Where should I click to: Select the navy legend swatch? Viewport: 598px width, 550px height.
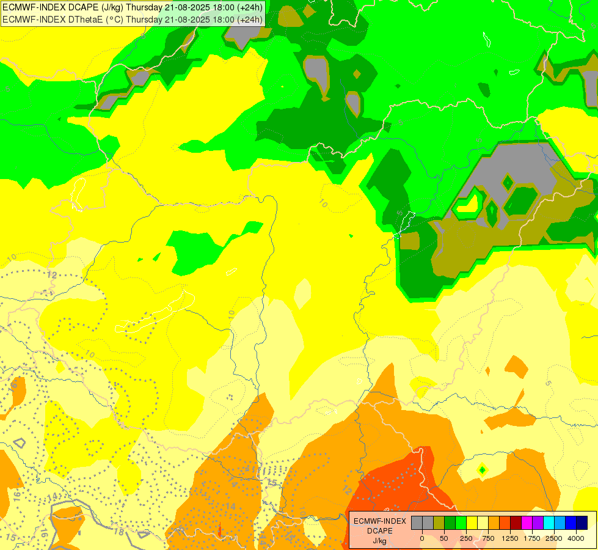click(582, 523)
